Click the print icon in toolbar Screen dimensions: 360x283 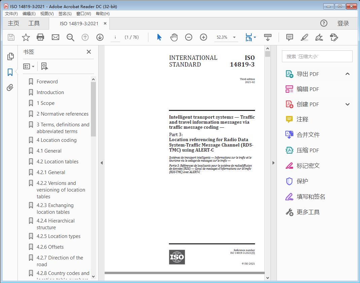[40, 37]
